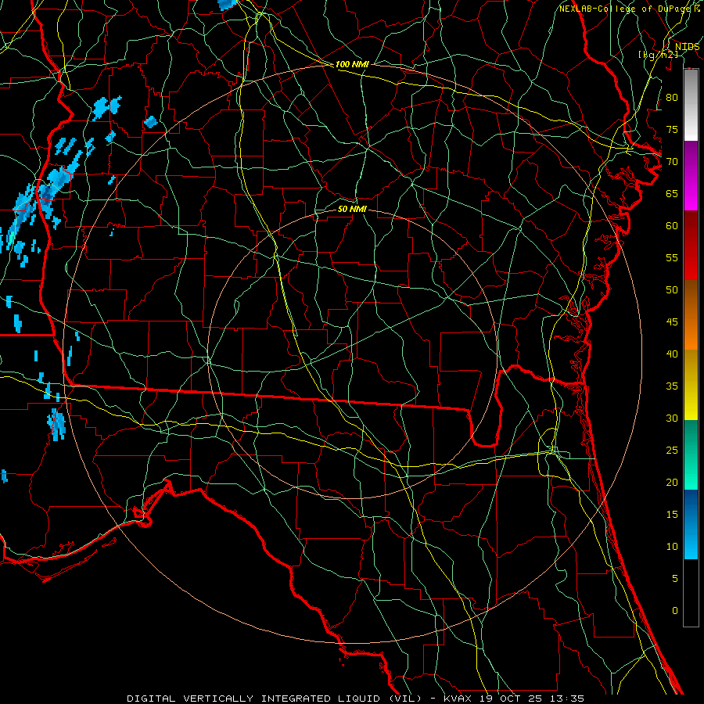Click the scale value 55
This screenshot has width=704, height=704.
click(x=672, y=257)
